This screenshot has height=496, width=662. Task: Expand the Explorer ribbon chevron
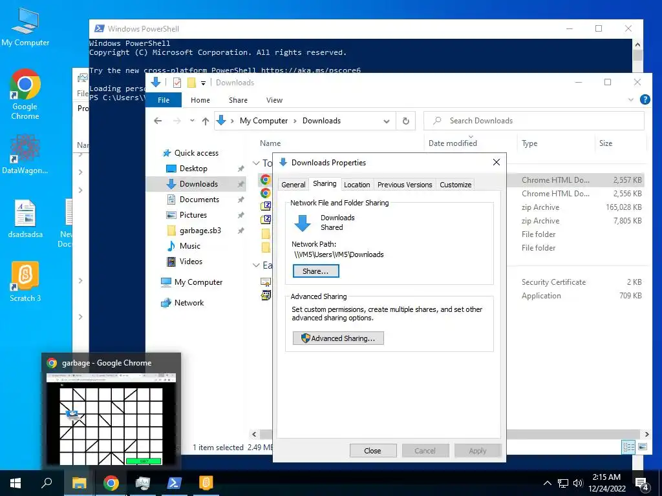(x=631, y=100)
